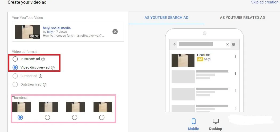Open filter settings icon in phone preview

pos(233,44)
